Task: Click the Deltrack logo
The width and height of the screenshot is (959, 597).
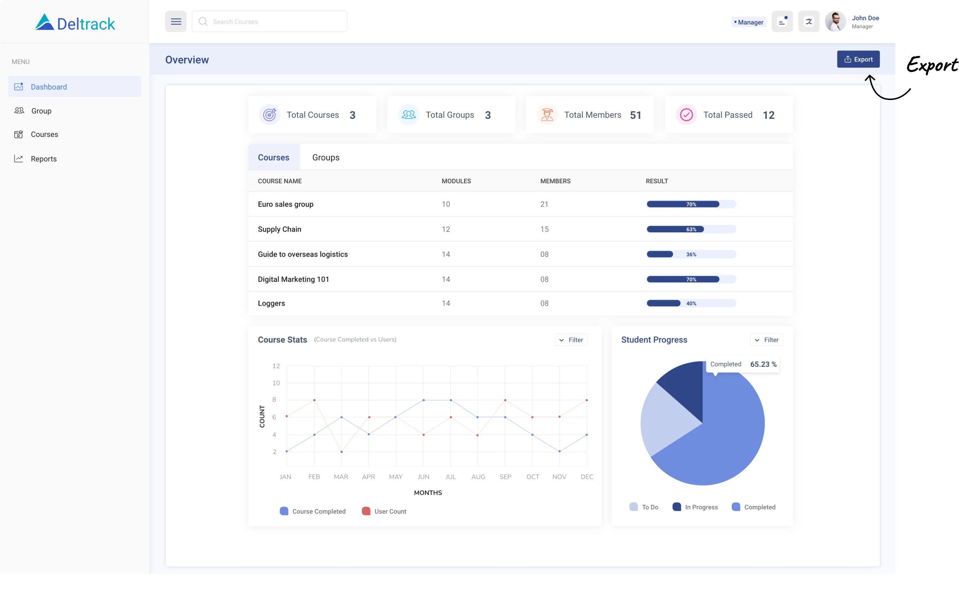Action: [75, 23]
